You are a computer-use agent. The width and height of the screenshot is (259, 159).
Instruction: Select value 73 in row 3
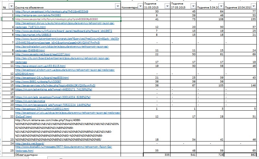click(183, 19)
